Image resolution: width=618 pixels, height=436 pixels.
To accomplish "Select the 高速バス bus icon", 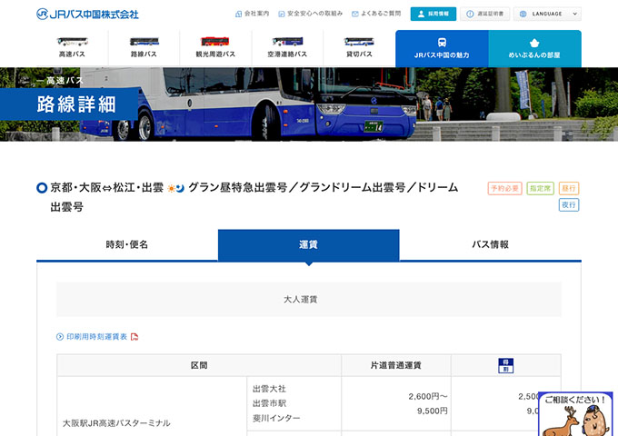I will [x=72, y=42].
